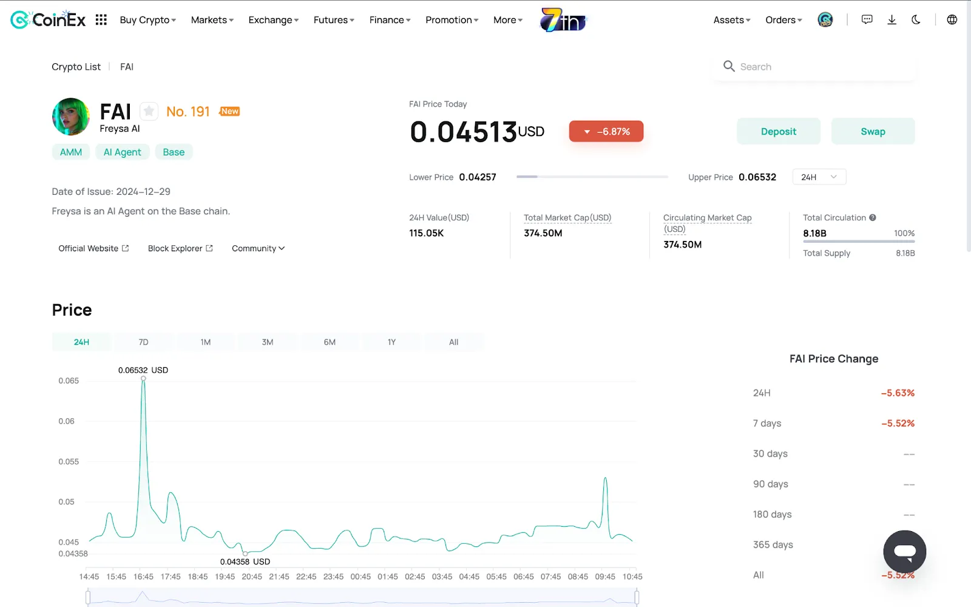Expand the Promotion menu

pyautogui.click(x=452, y=20)
